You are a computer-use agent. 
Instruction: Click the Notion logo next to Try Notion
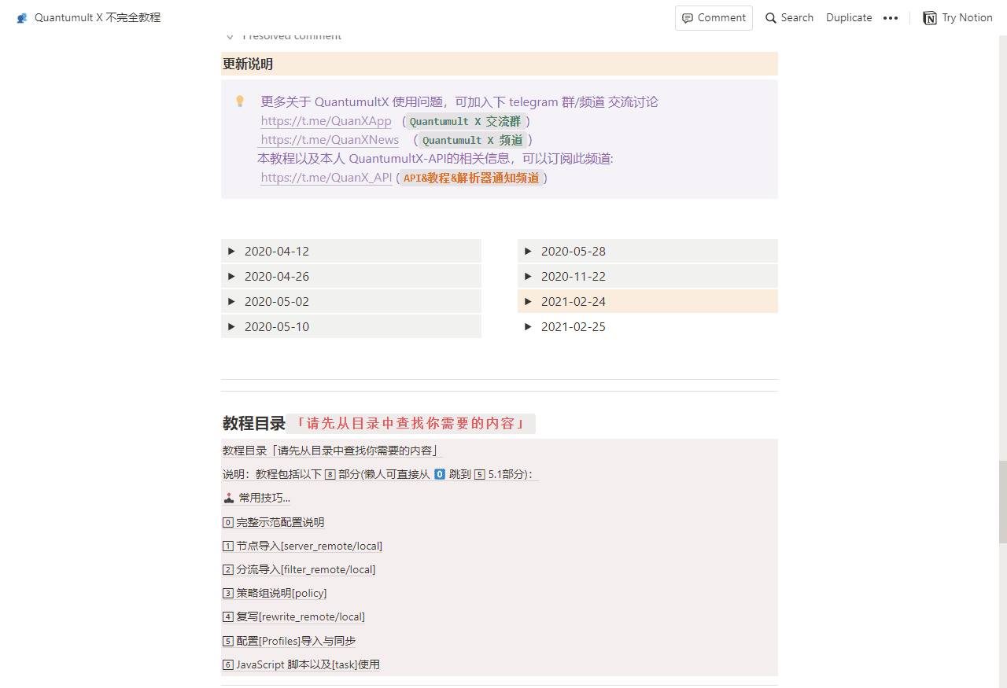(929, 17)
